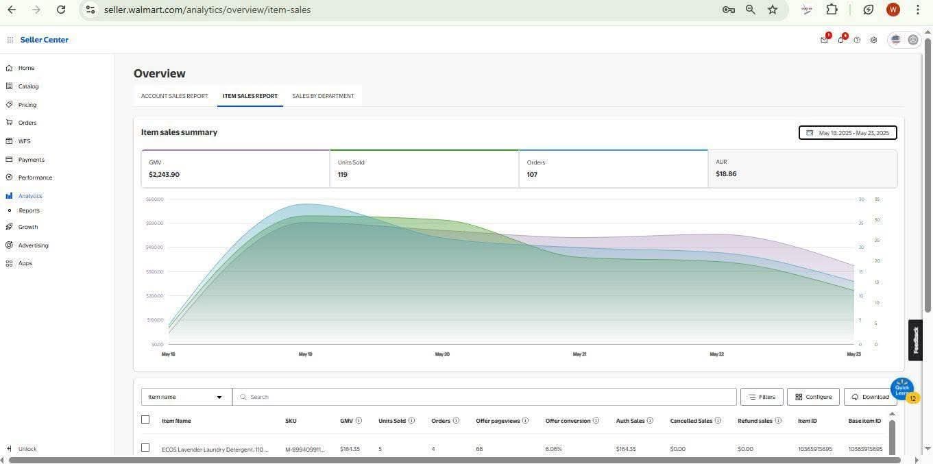This screenshot has height=464, width=933.
Task: Switch to Sales by Department tab
Action: (323, 96)
